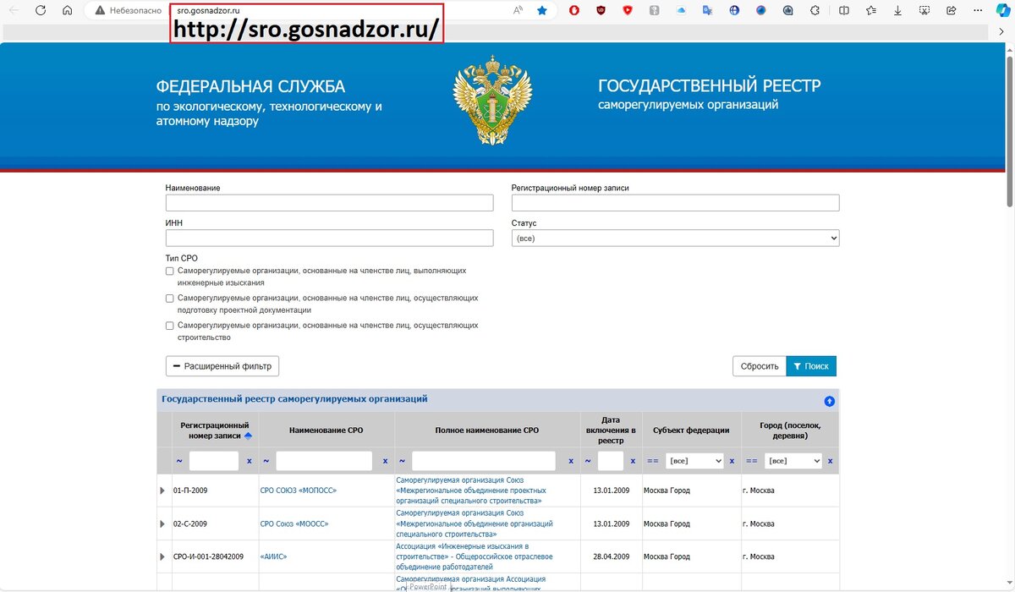Open Split screen from the browser toolbar
The width and height of the screenshot is (1015, 592).
pyautogui.click(x=843, y=11)
